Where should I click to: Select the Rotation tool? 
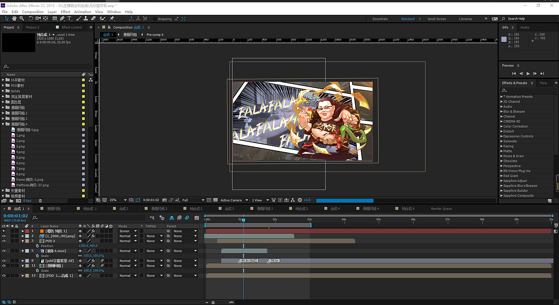(x=31, y=19)
